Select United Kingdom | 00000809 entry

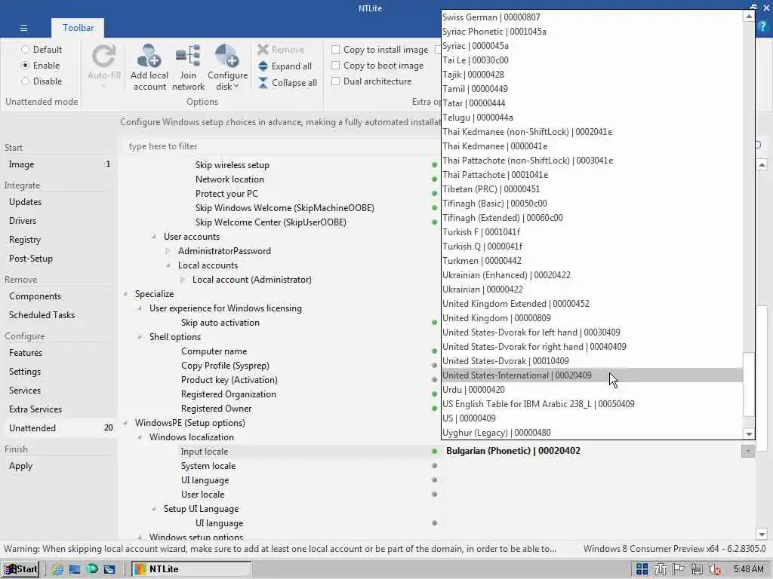tap(592, 318)
